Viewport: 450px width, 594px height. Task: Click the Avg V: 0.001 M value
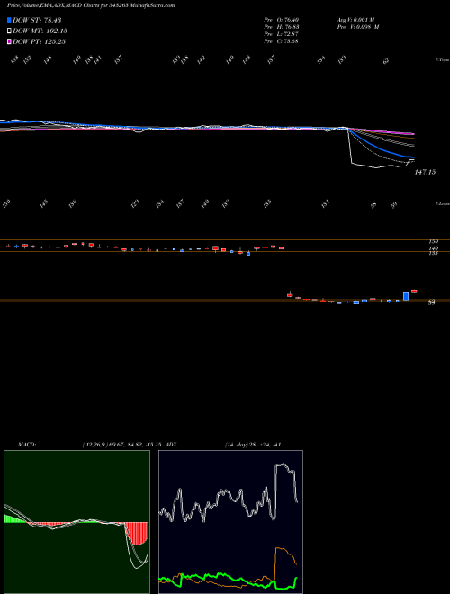point(355,19)
